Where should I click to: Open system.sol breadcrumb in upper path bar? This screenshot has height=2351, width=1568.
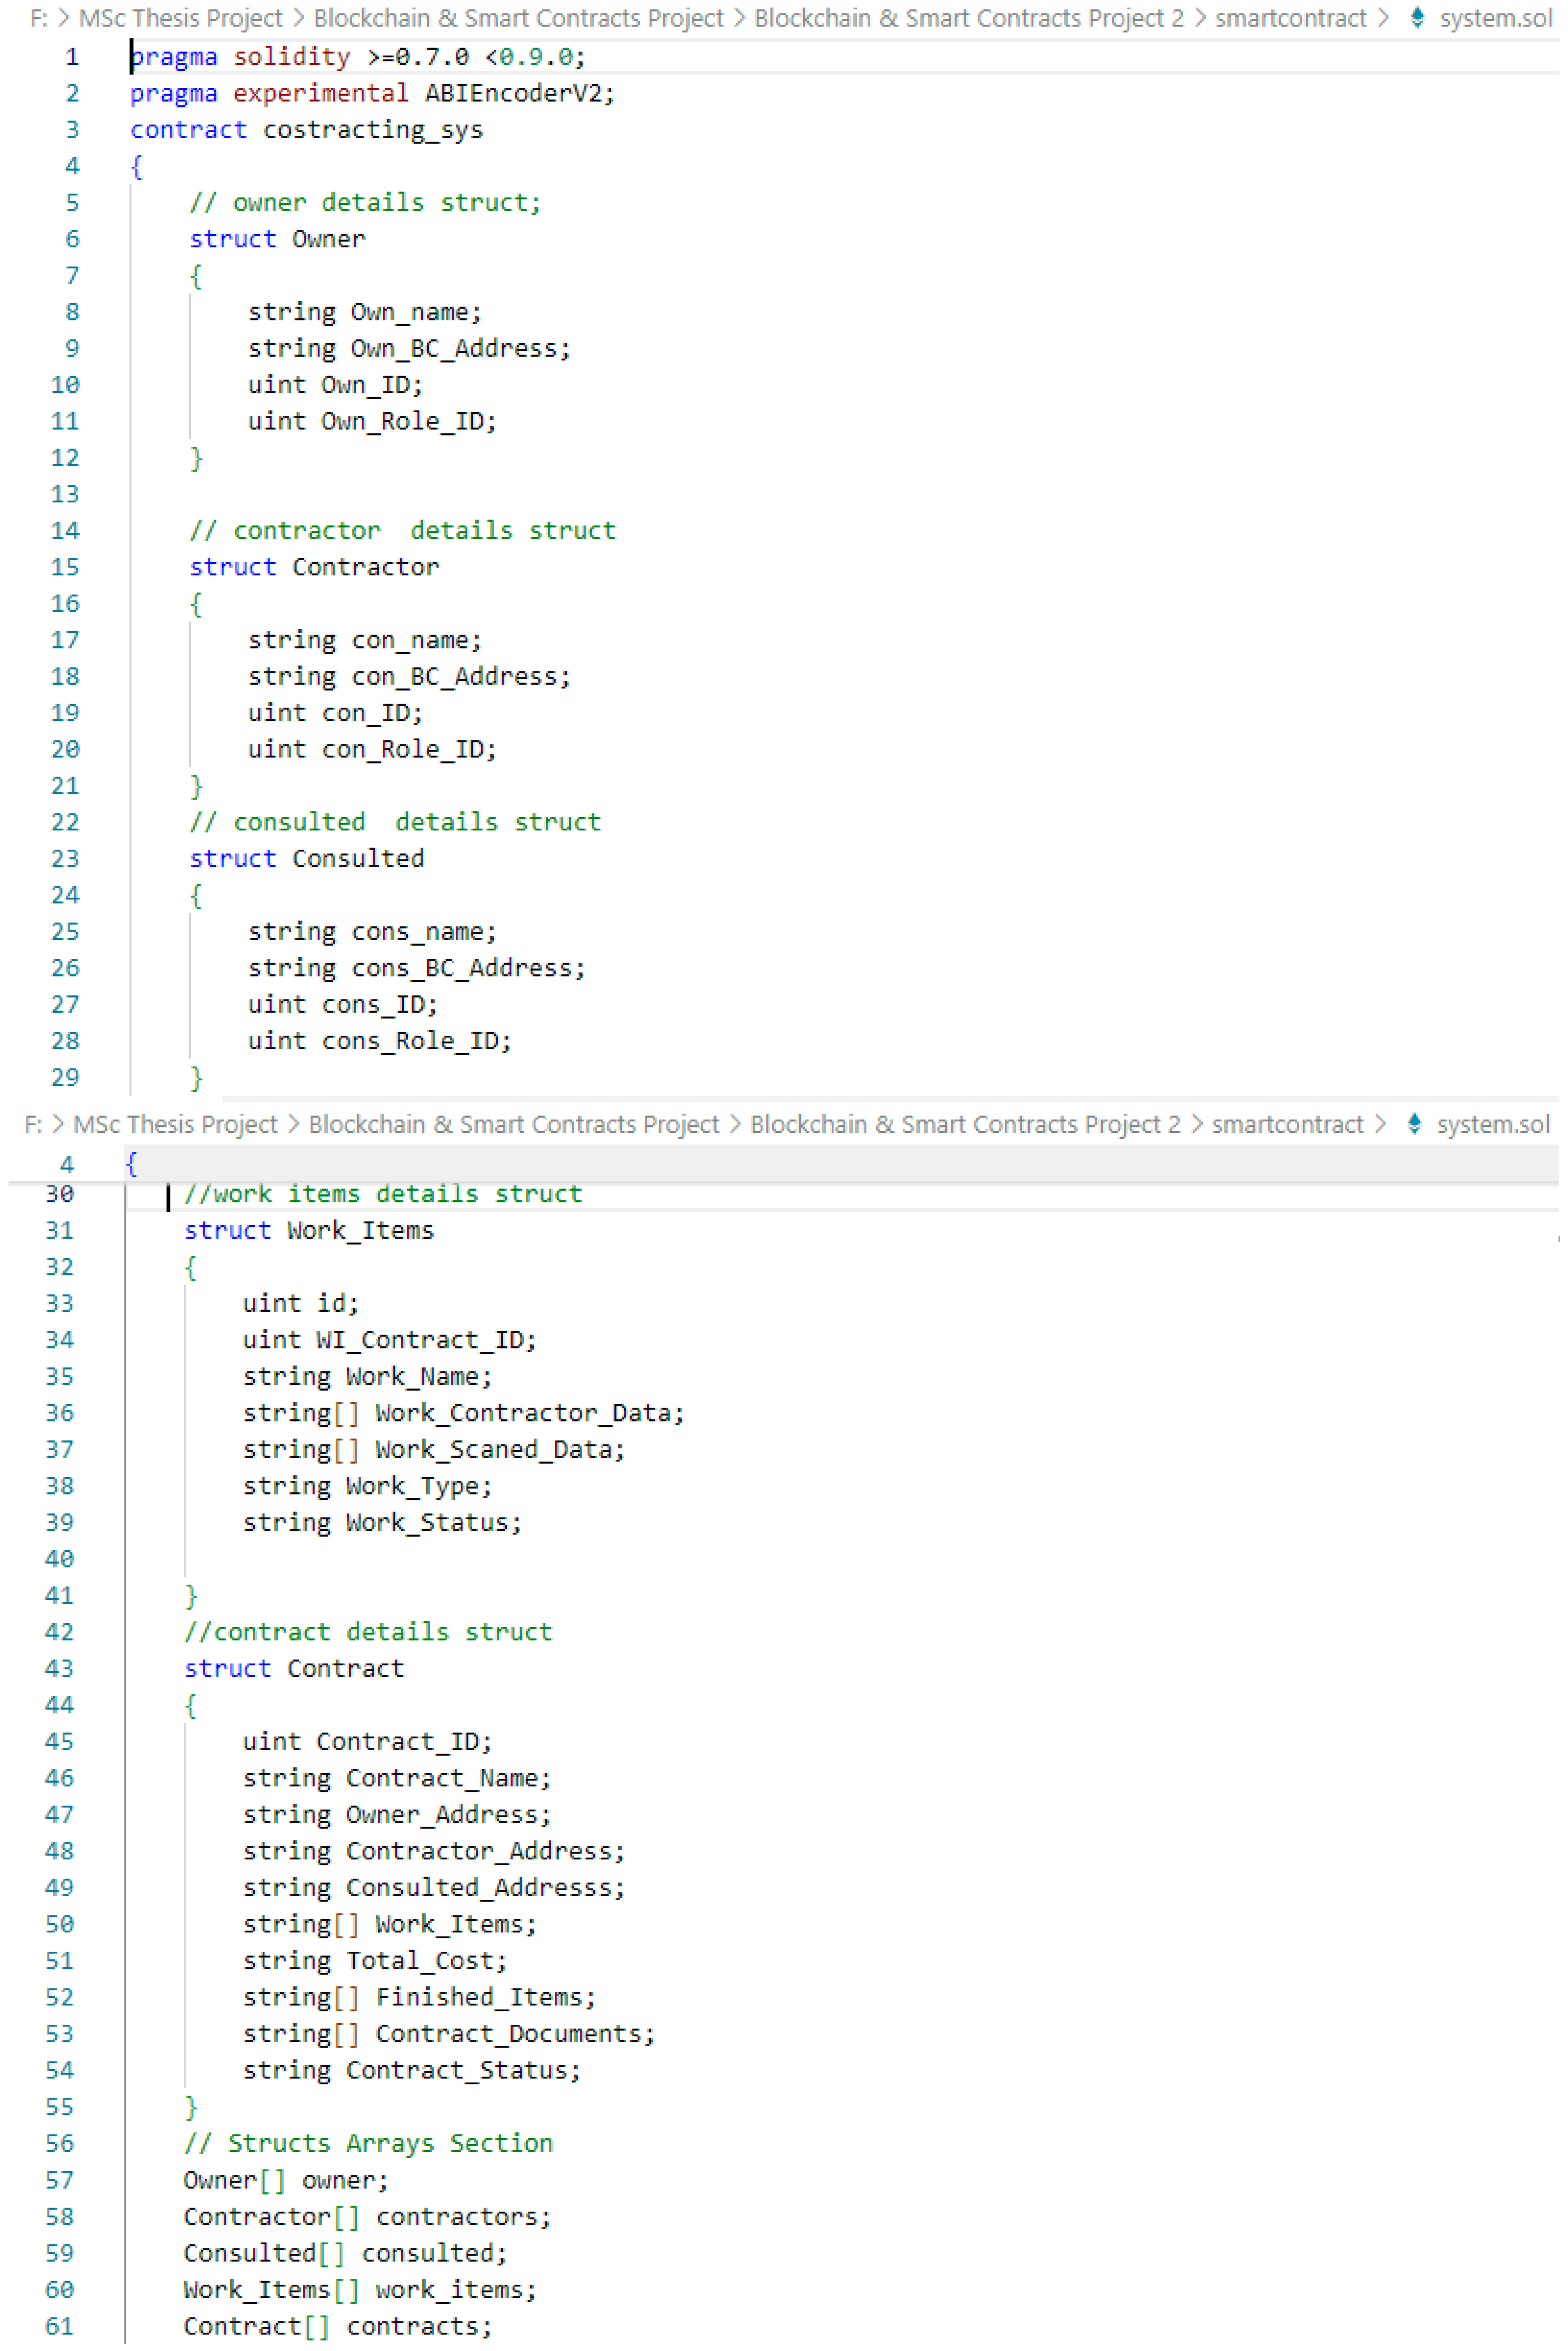pos(1495,18)
